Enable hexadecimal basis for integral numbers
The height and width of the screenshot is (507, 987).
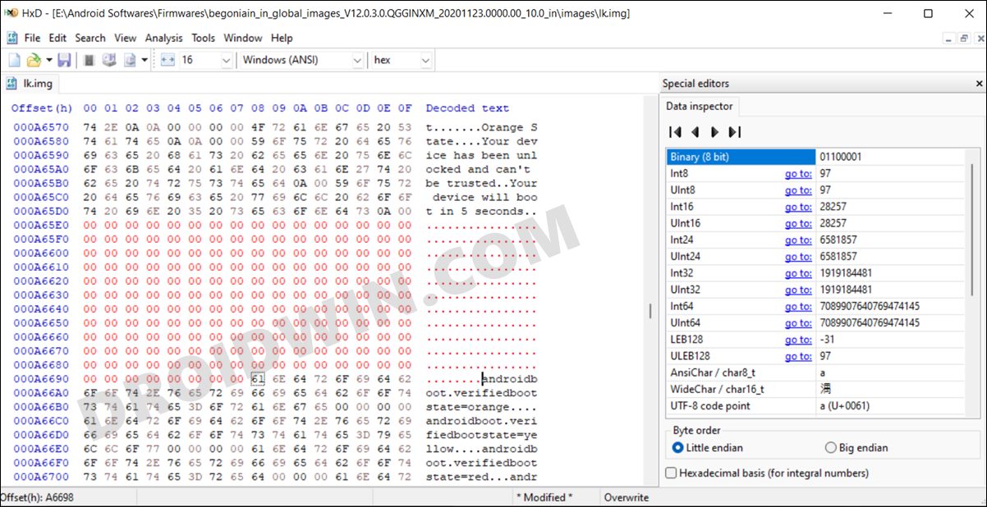click(x=672, y=473)
